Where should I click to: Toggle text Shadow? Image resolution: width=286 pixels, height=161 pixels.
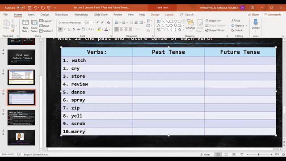tap(74, 29)
